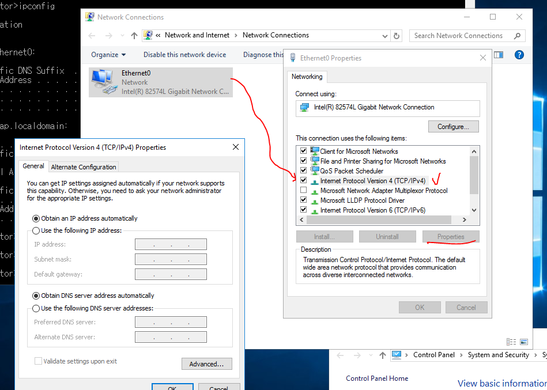Click the IP address input field
The width and height of the screenshot is (547, 390).
171,244
